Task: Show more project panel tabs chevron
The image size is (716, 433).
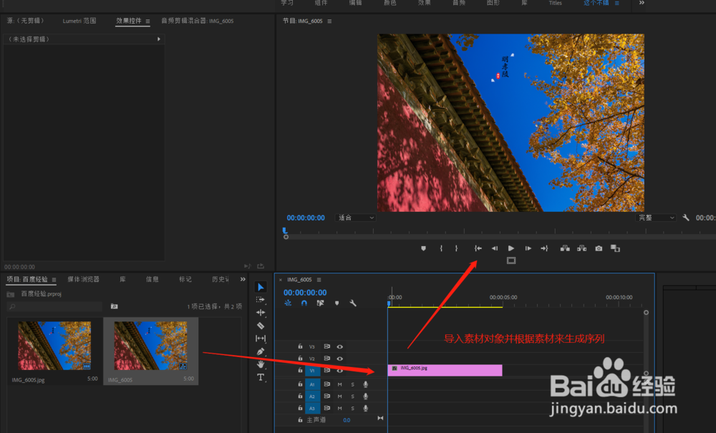Action: pos(243,279)
